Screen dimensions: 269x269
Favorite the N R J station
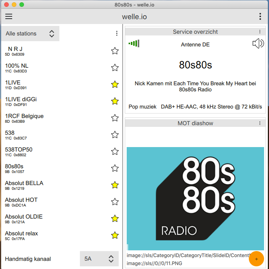click(115, 51)
